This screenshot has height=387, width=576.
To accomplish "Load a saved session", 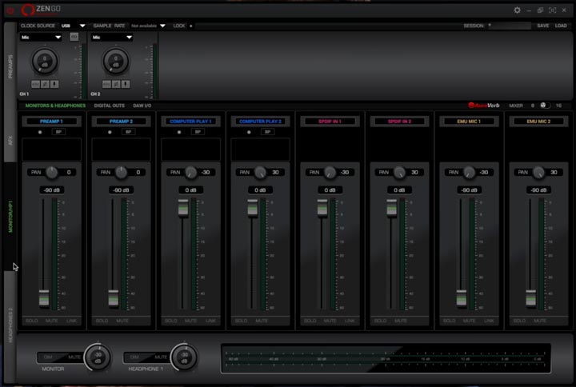I will coord(561,26).
